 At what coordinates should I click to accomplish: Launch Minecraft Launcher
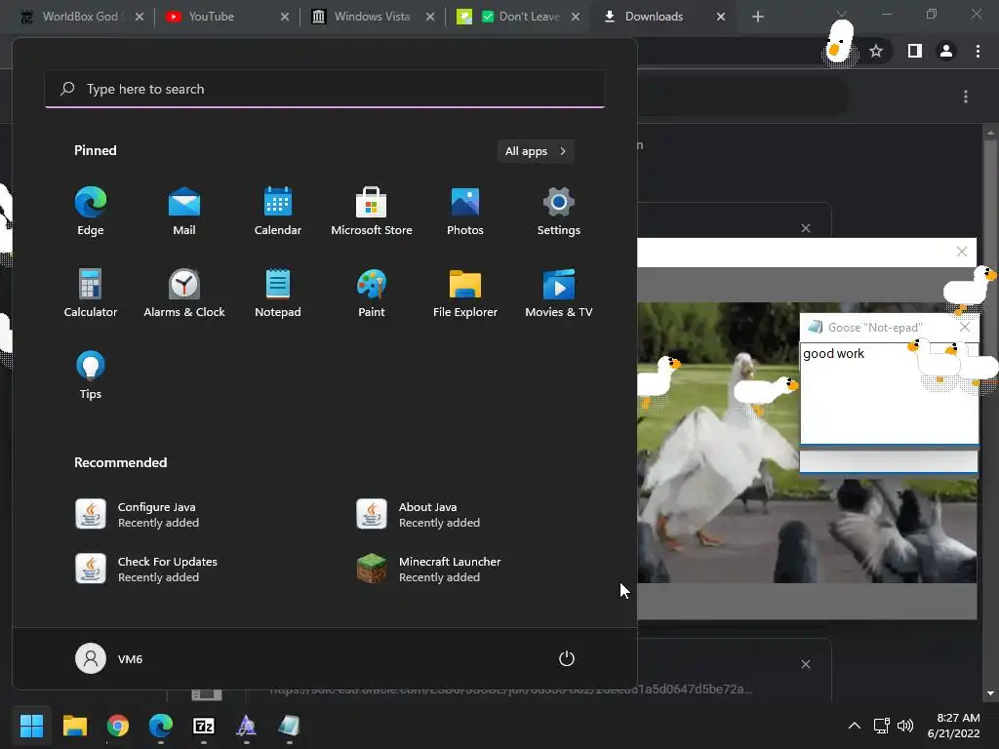pos(429,569)
